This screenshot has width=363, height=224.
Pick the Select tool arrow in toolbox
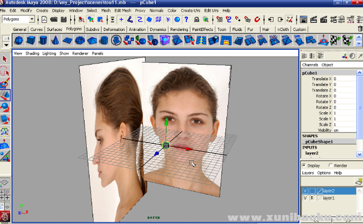click(5, 59)
